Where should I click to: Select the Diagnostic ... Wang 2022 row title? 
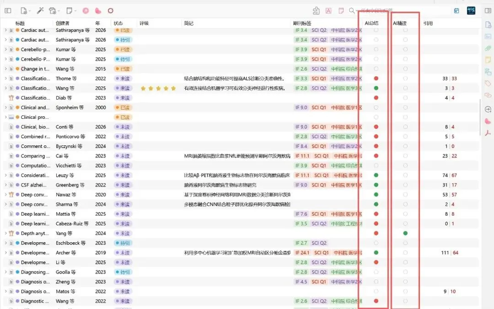(35, 301)
